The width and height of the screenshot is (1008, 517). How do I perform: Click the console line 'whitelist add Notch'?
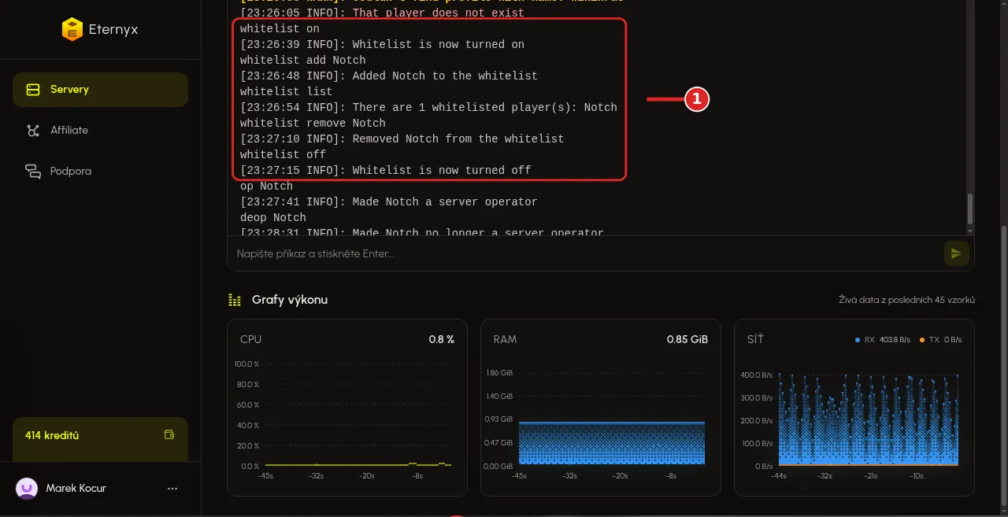pos(303,61)
